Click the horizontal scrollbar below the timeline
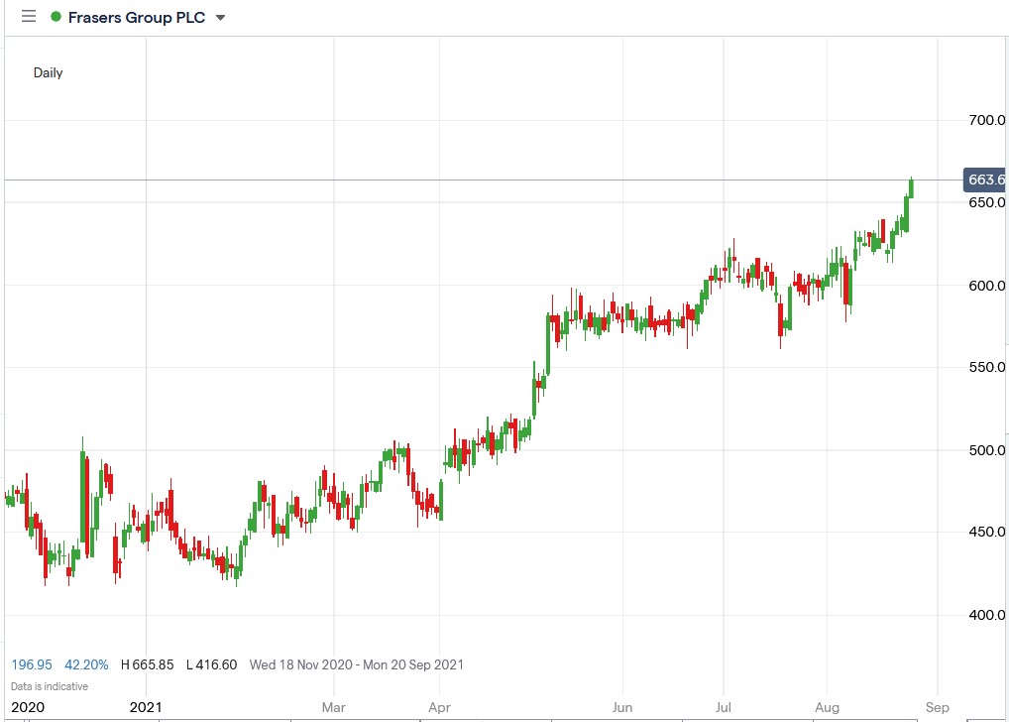 tap(496, 720)
